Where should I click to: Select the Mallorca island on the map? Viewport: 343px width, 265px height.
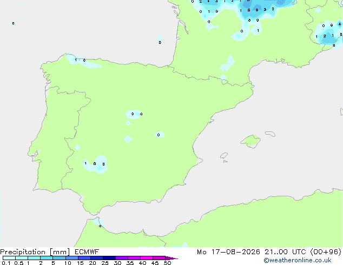click(250, 141)
